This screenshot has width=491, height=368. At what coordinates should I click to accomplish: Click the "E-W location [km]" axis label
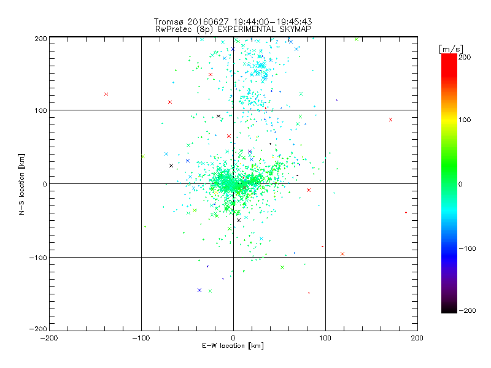(x=233, y=346)
